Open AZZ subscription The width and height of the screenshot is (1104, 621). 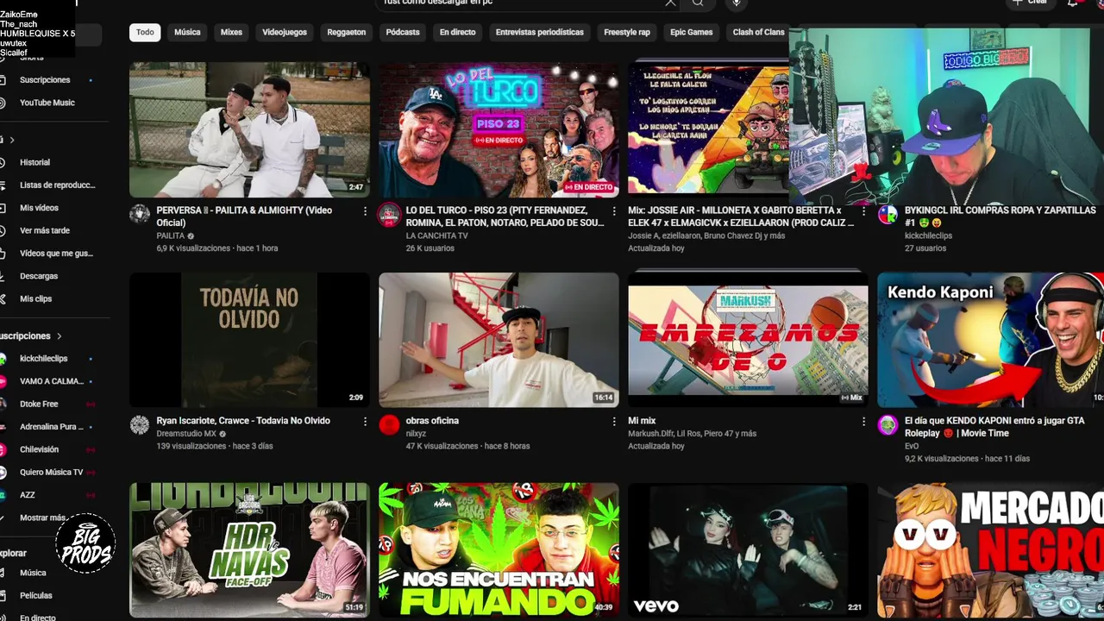tap(28, 495)
